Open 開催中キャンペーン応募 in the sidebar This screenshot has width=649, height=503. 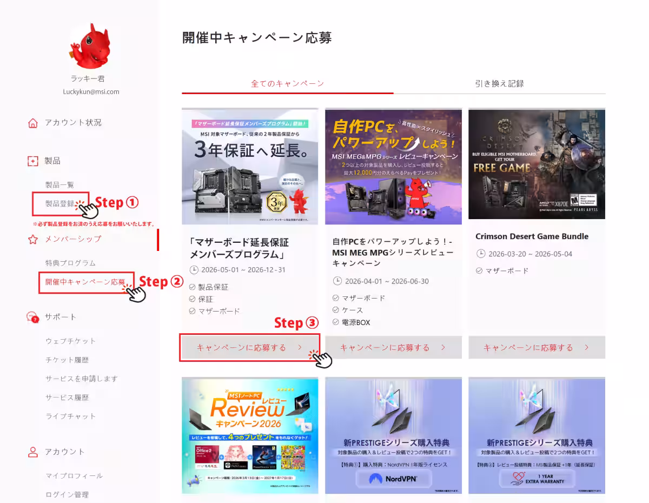coord(85,282)
